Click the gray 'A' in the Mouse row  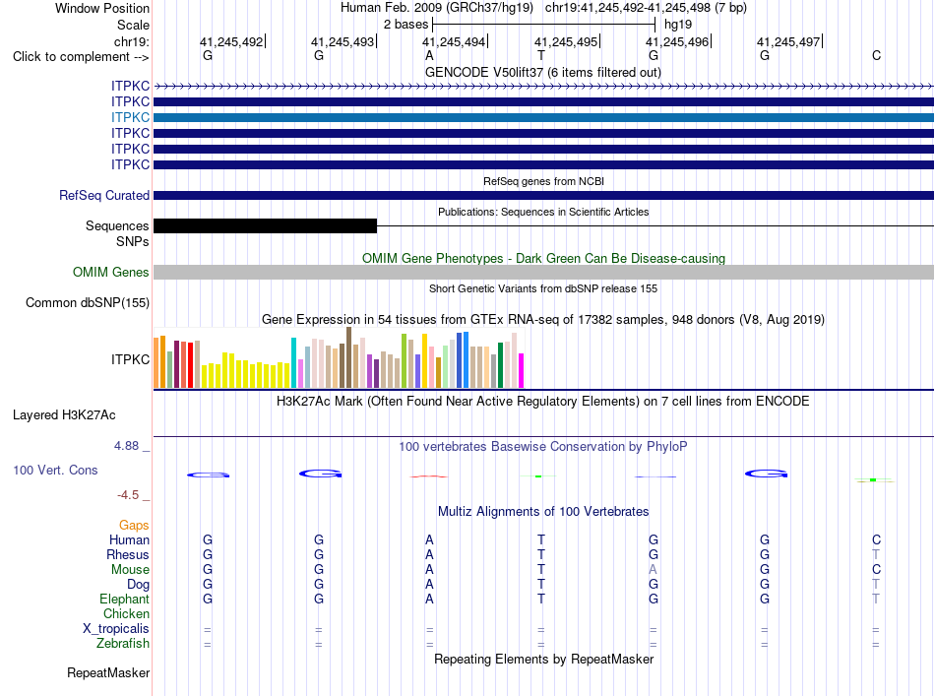pos(653,570)
